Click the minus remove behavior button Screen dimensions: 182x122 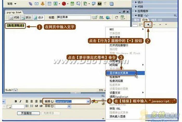tap(154, 25)
